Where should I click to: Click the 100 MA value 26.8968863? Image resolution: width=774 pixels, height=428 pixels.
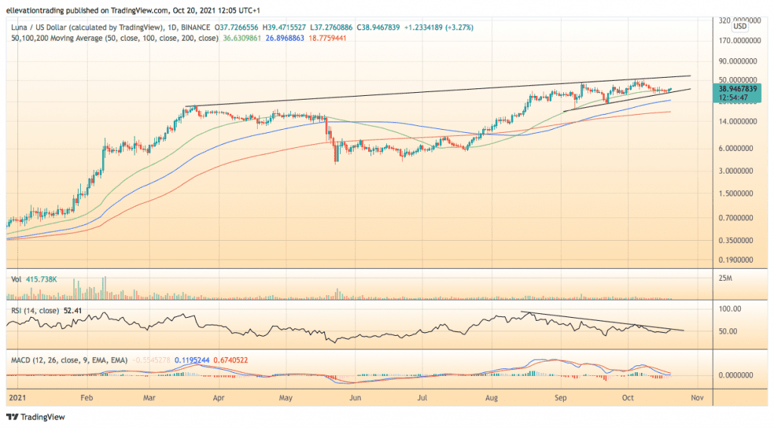(285, 38)
